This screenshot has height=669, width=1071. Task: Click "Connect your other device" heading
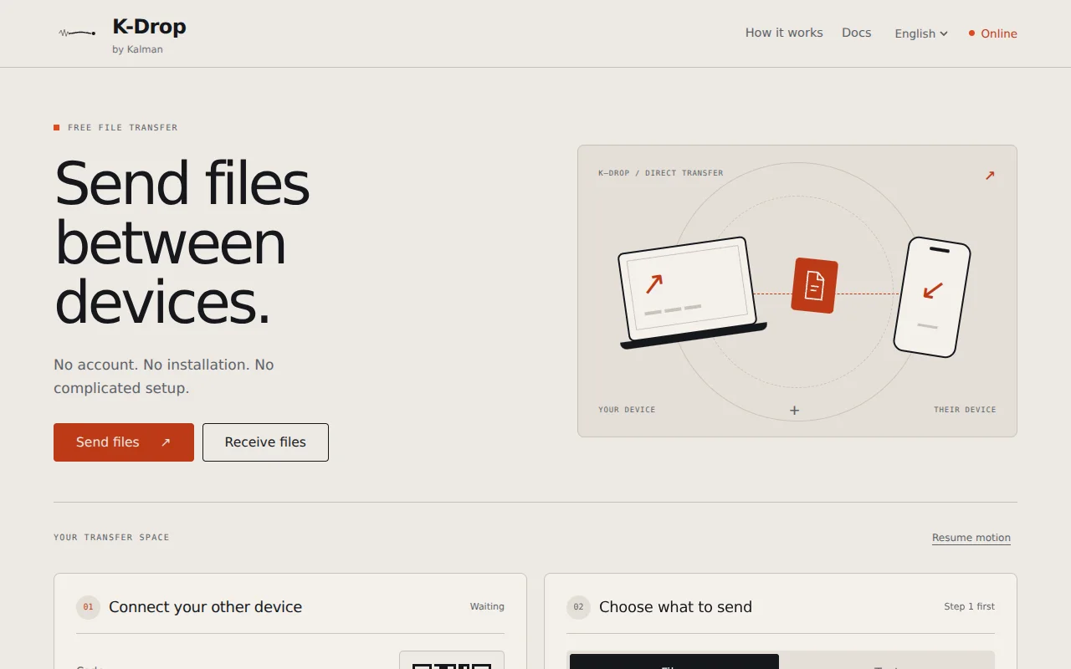coord(205,607)
